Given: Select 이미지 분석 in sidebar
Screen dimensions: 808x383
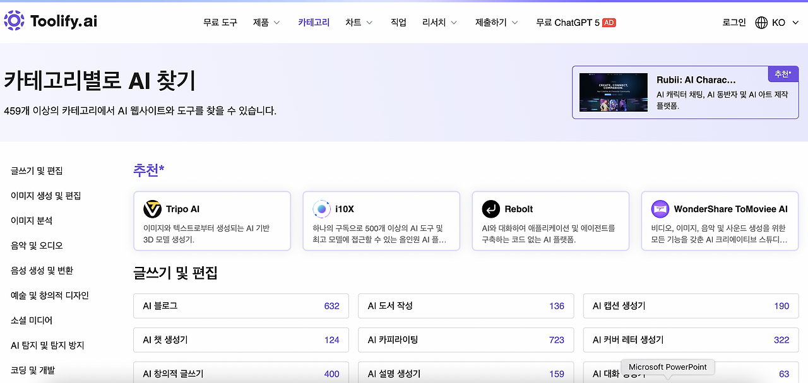Looking at the screenshot, I should 32,220.
